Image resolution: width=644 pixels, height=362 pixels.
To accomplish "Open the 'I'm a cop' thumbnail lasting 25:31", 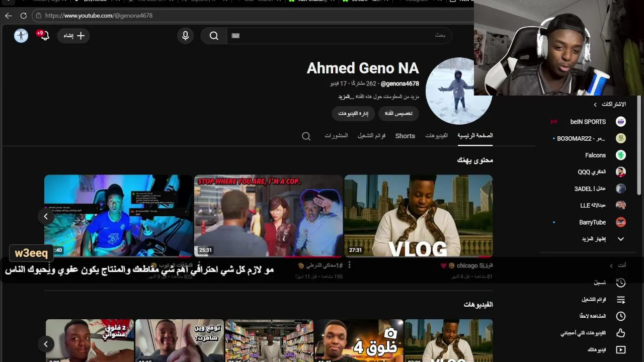I will pyautogui.click(x=269, y=216).
